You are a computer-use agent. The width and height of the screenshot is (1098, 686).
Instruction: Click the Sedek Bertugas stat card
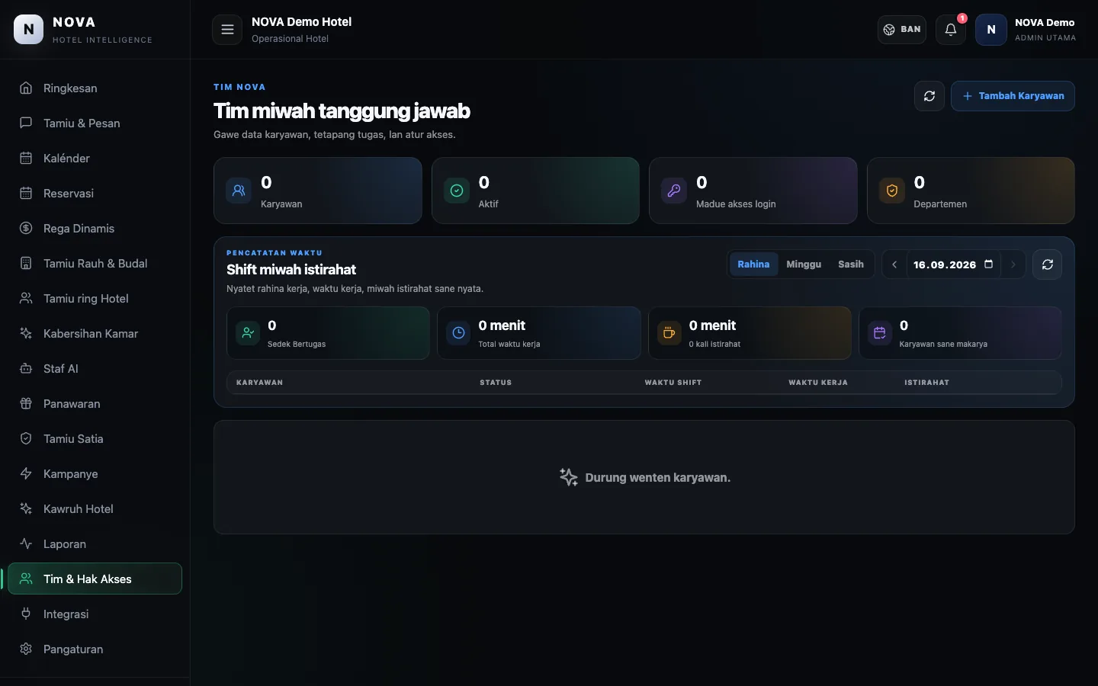[328, 333]
